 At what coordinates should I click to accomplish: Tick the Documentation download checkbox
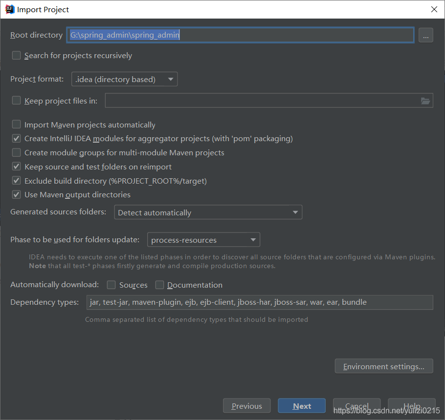pyautogui.click(x=159, y=285)
